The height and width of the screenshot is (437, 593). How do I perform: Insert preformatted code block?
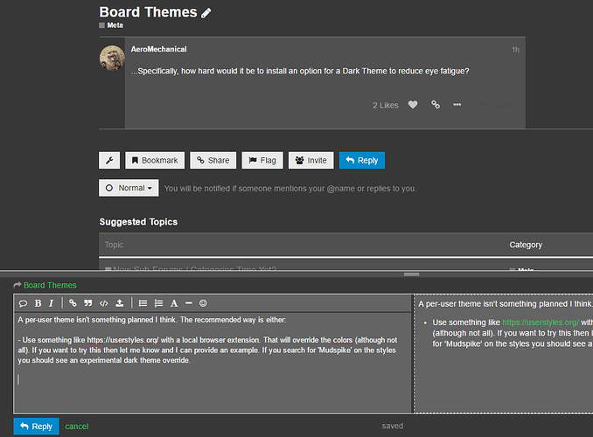(103, 303)
